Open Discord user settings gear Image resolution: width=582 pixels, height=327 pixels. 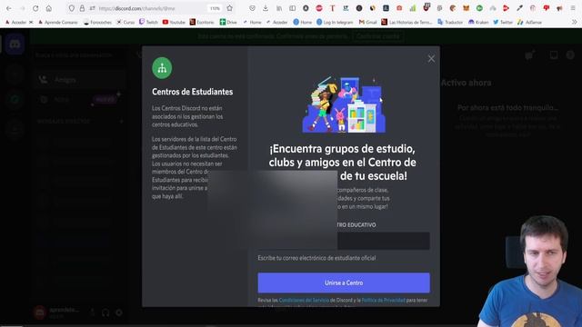(x=119, y=312)
